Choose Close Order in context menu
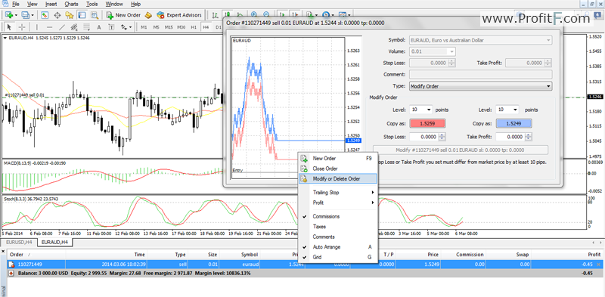 338,169
